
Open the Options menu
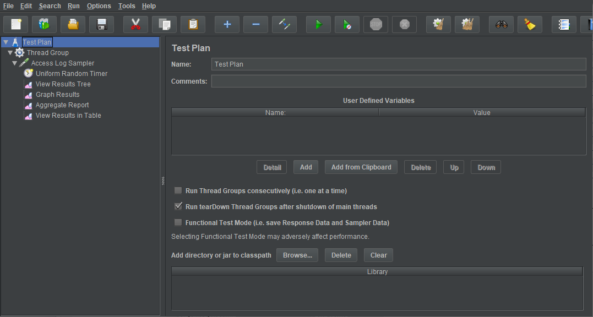[99, 6]
